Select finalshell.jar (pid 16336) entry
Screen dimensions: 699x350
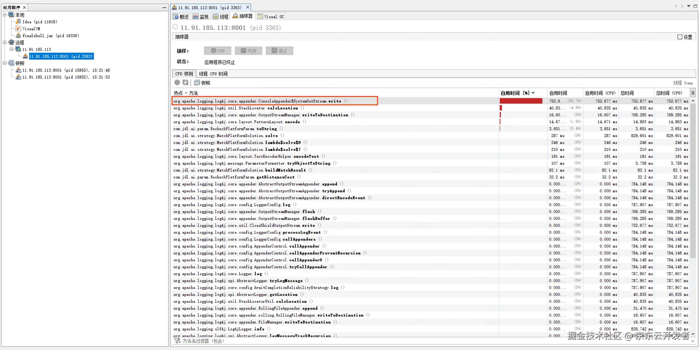point(50,35)
